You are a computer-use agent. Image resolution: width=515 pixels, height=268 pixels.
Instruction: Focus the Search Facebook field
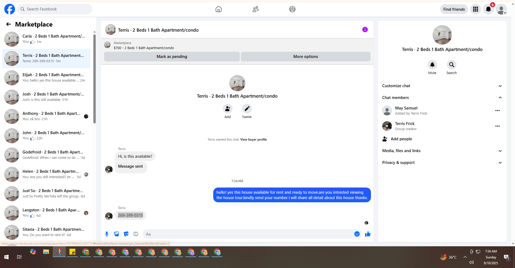point(55,9)
